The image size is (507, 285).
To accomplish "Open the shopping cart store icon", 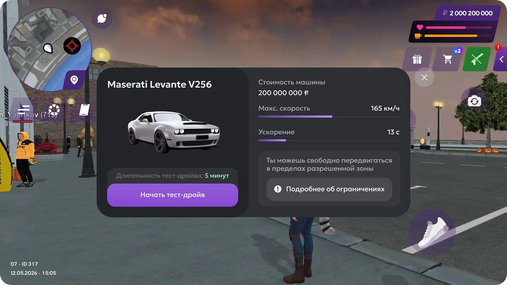I will (447, 59).
